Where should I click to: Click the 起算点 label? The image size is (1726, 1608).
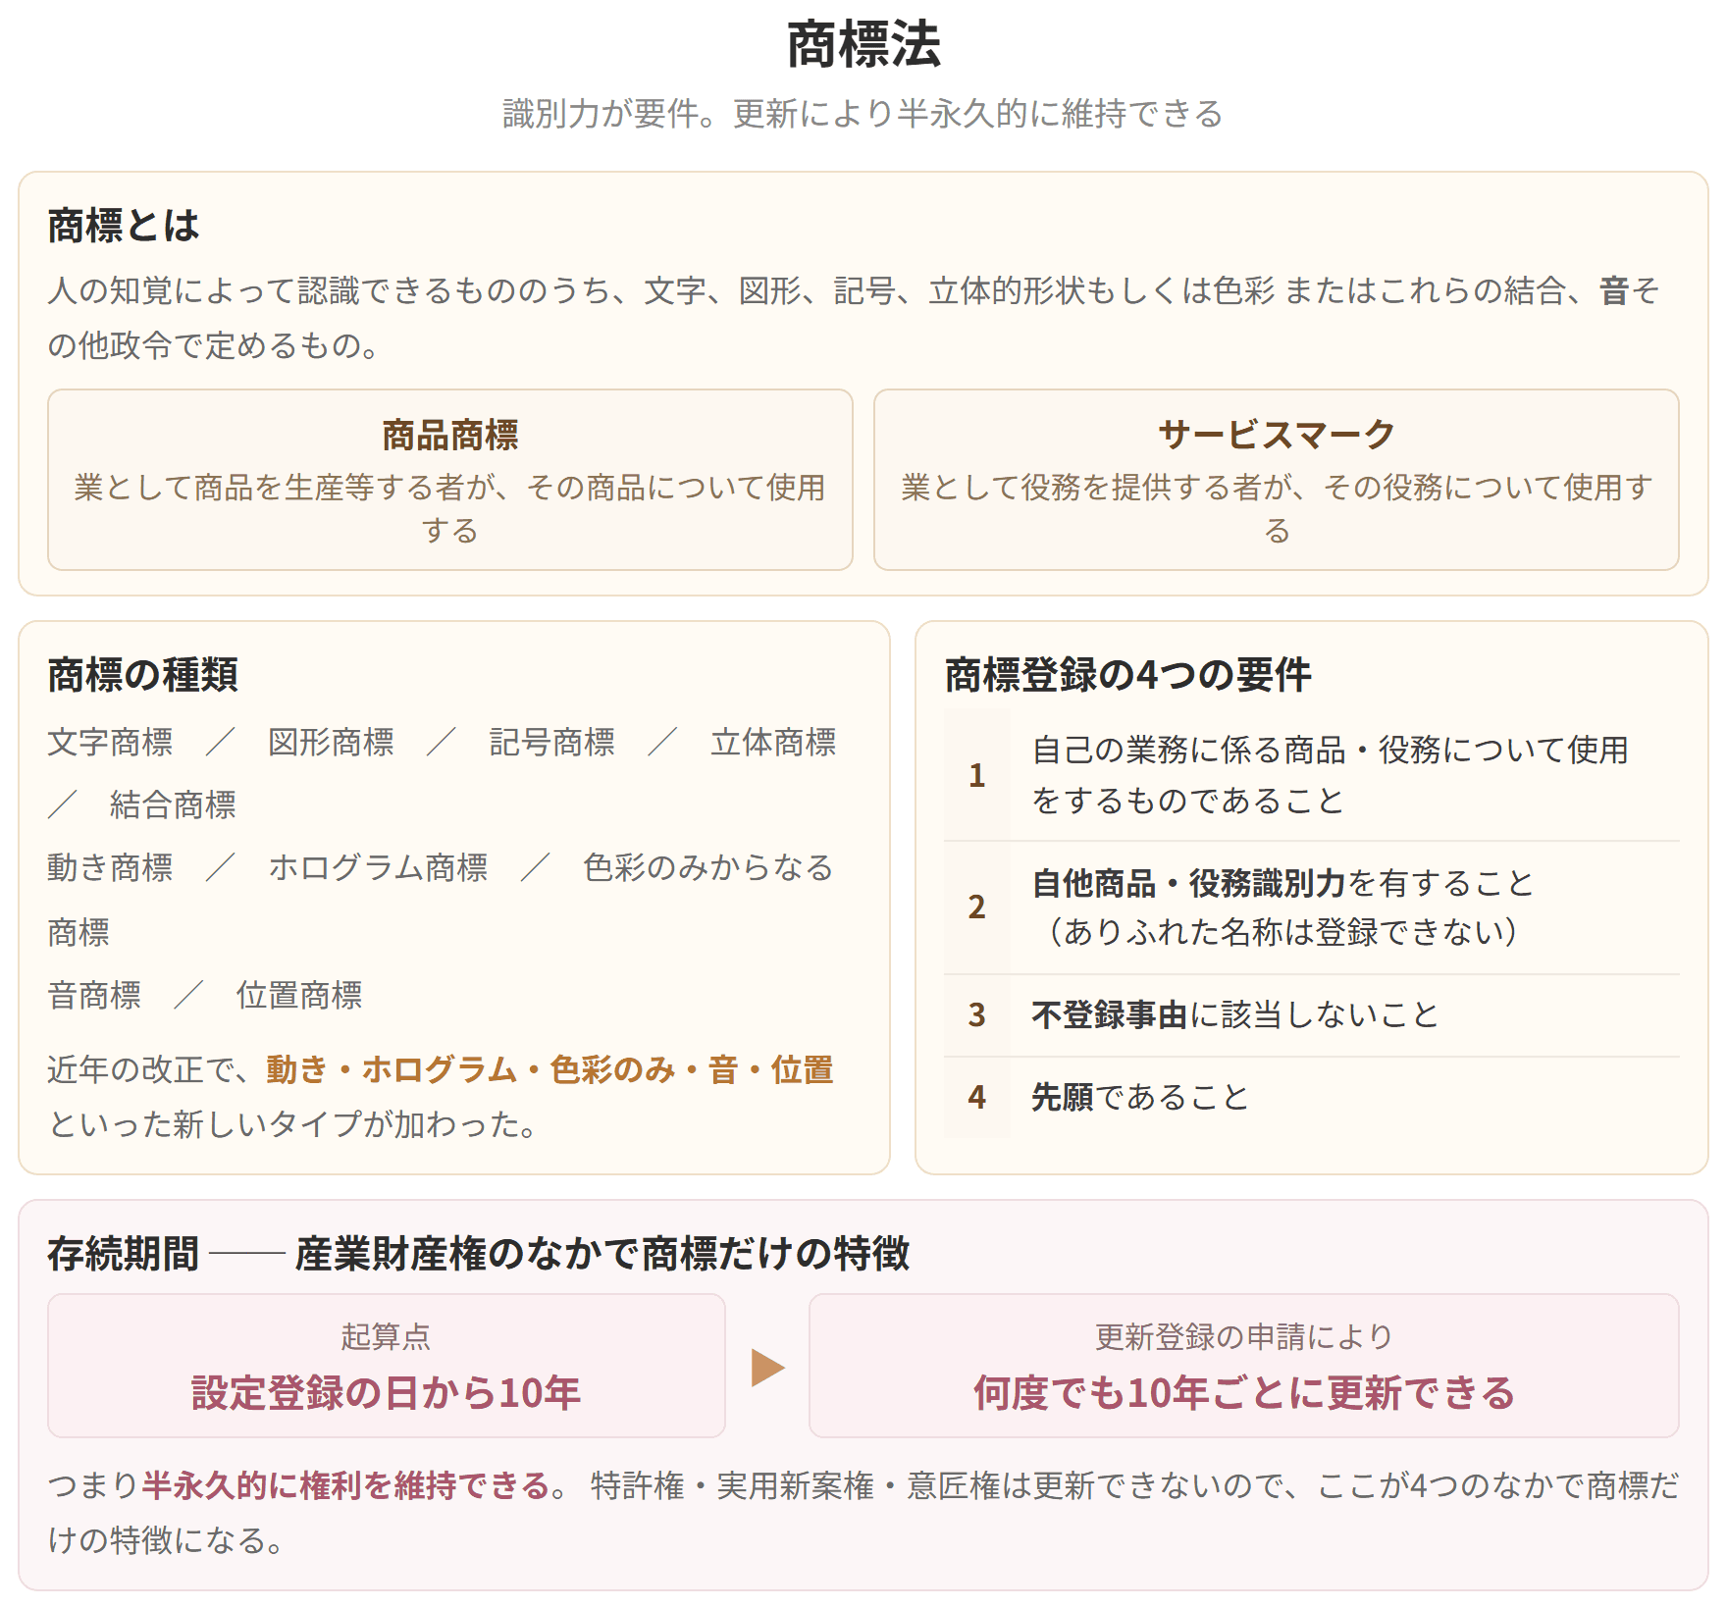(386, 1336)
